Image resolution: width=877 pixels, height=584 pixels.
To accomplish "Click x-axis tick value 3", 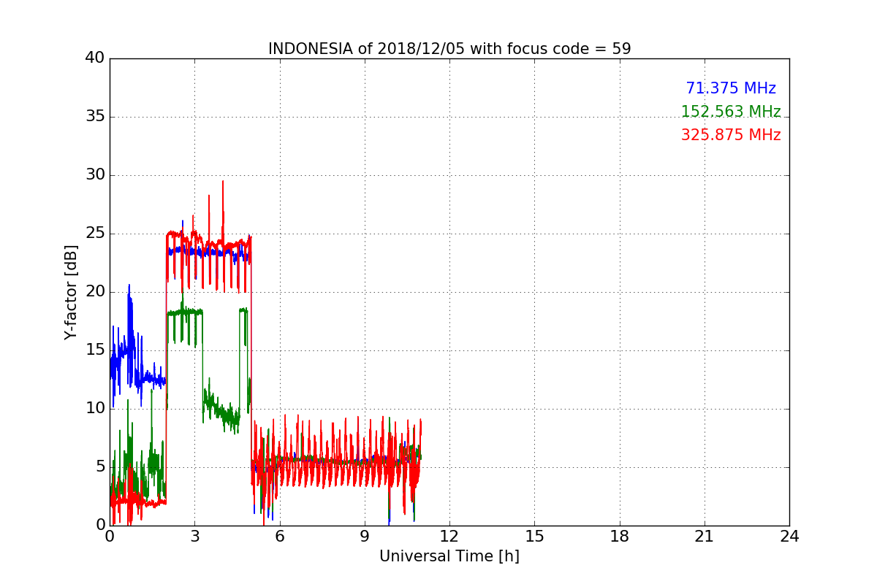I will click(194, 537).
